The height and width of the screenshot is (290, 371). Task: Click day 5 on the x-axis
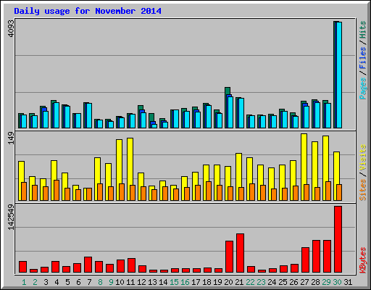point(67,282)
